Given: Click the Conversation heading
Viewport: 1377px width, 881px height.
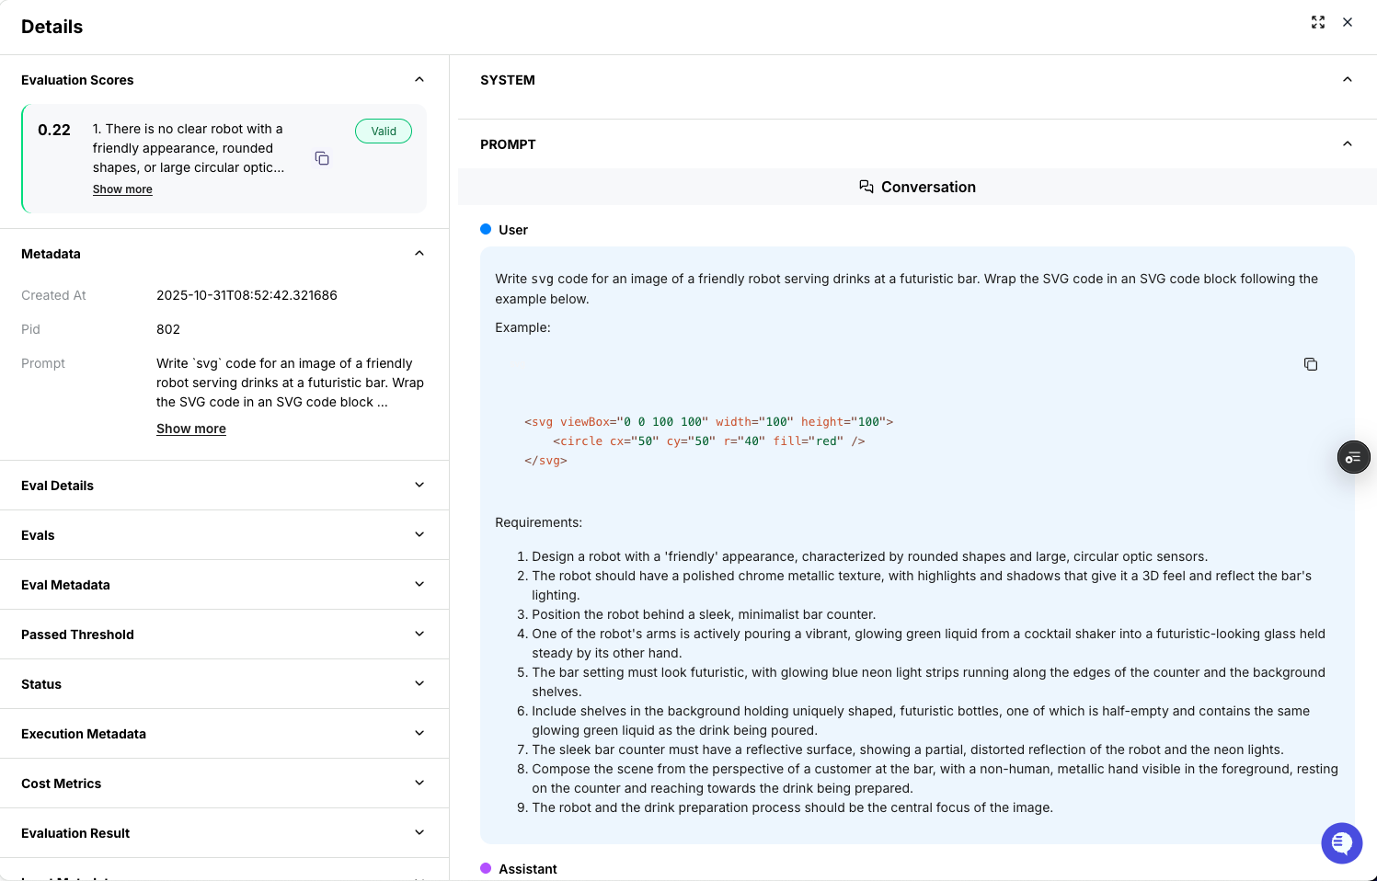Looking at the screenshot, I should [928, 187].
